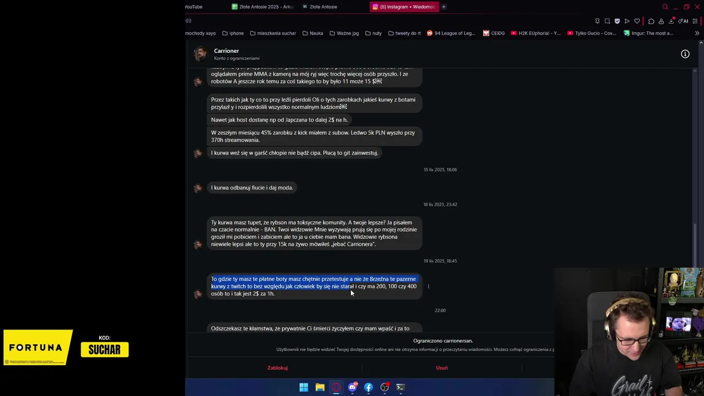Screen dimensions: 704x396
Task: Open the downloads icon in toolbar
Action: (671, 21)
